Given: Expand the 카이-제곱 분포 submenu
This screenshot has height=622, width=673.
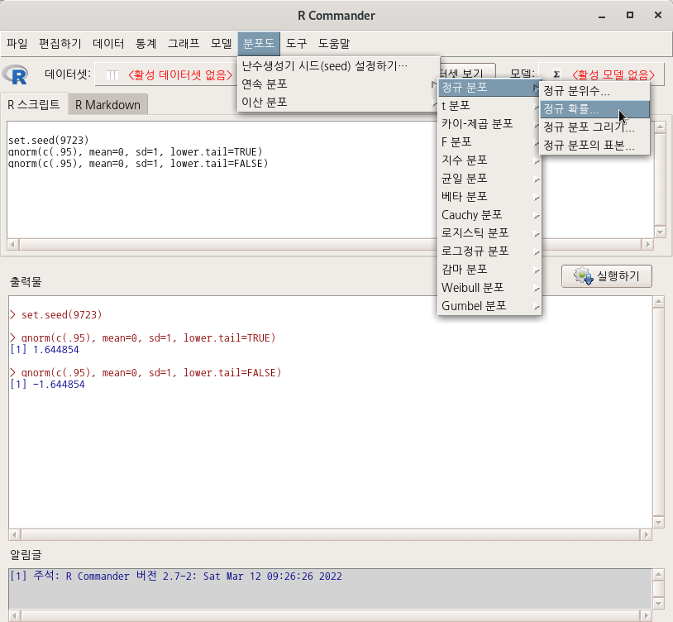Looking at the screenshot, I should [489, 124].
